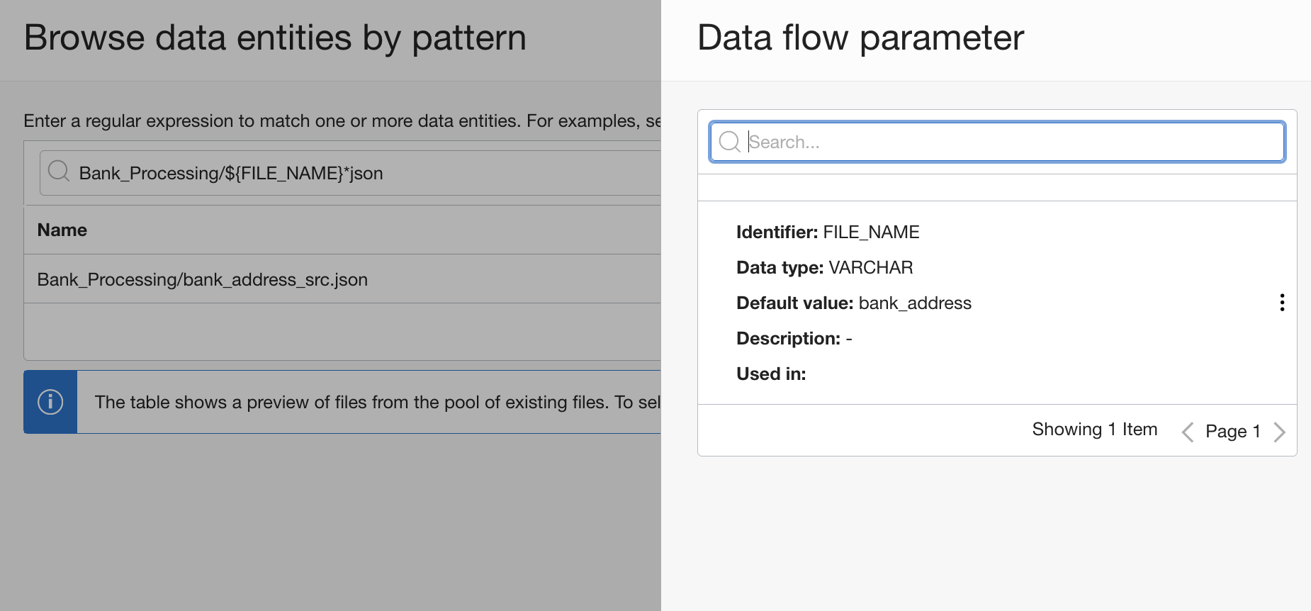Click the Description field label
This screenshot has width=1311, height=611.
tap(789, 338)
